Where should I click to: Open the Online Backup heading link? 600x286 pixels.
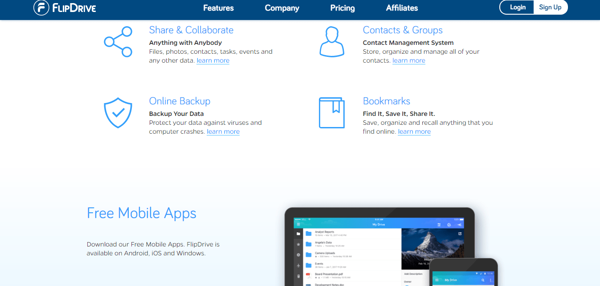point(180,101)
